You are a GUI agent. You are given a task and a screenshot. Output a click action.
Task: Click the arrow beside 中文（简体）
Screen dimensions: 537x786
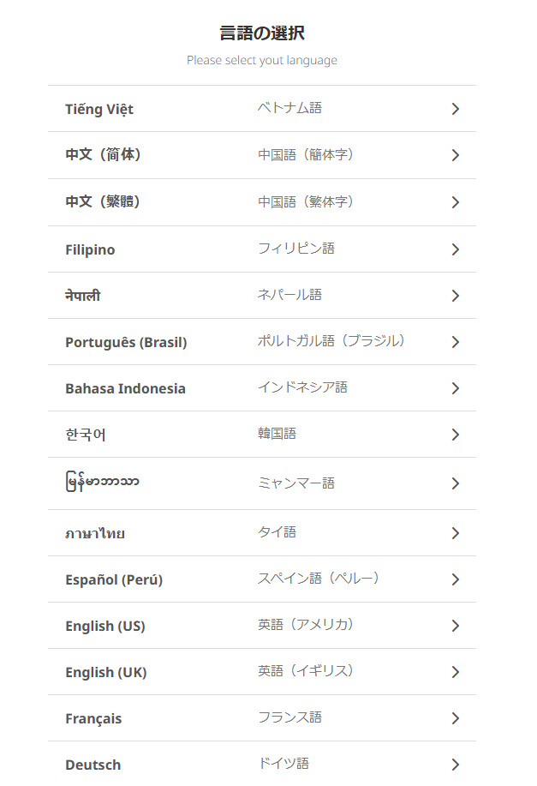tap(455, 155)
